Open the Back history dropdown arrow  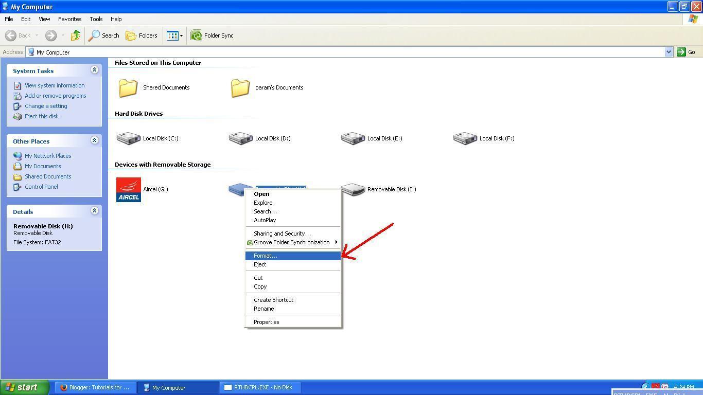tap(37, 35)
